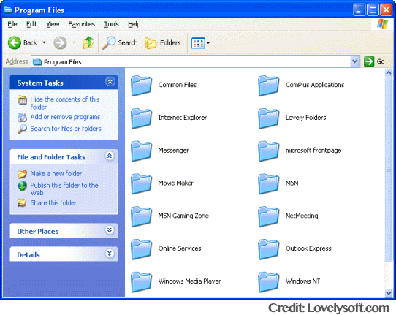Click the scrollbar up arrow
Viewport: 396px width, 315px height.
point(389,73)
